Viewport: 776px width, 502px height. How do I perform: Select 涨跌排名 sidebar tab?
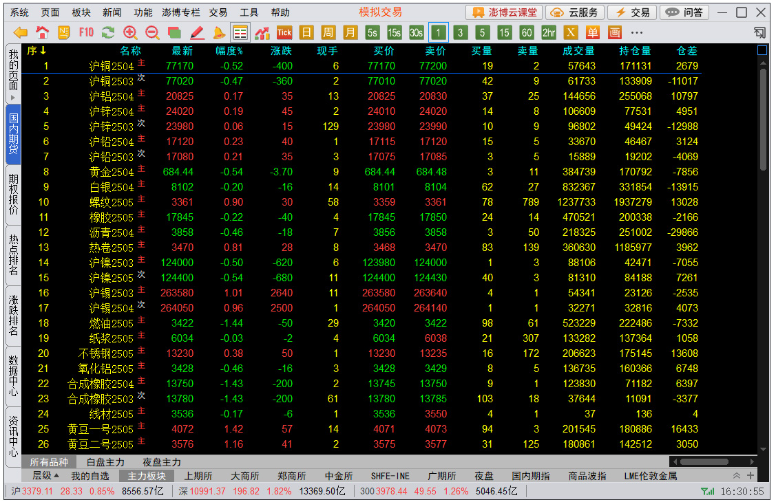pyautogui.click(x=13, y=316)
